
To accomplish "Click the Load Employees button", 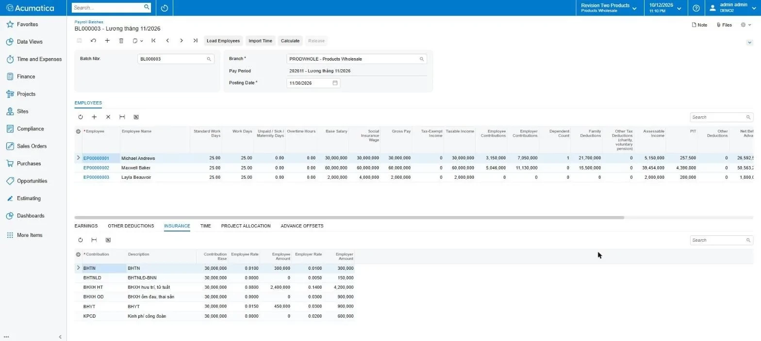I will pyautogui.click(x=223, y=41).
